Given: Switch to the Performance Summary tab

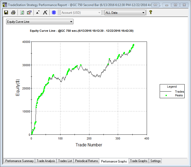Looking at the screenshot, I should coord(19,161).
